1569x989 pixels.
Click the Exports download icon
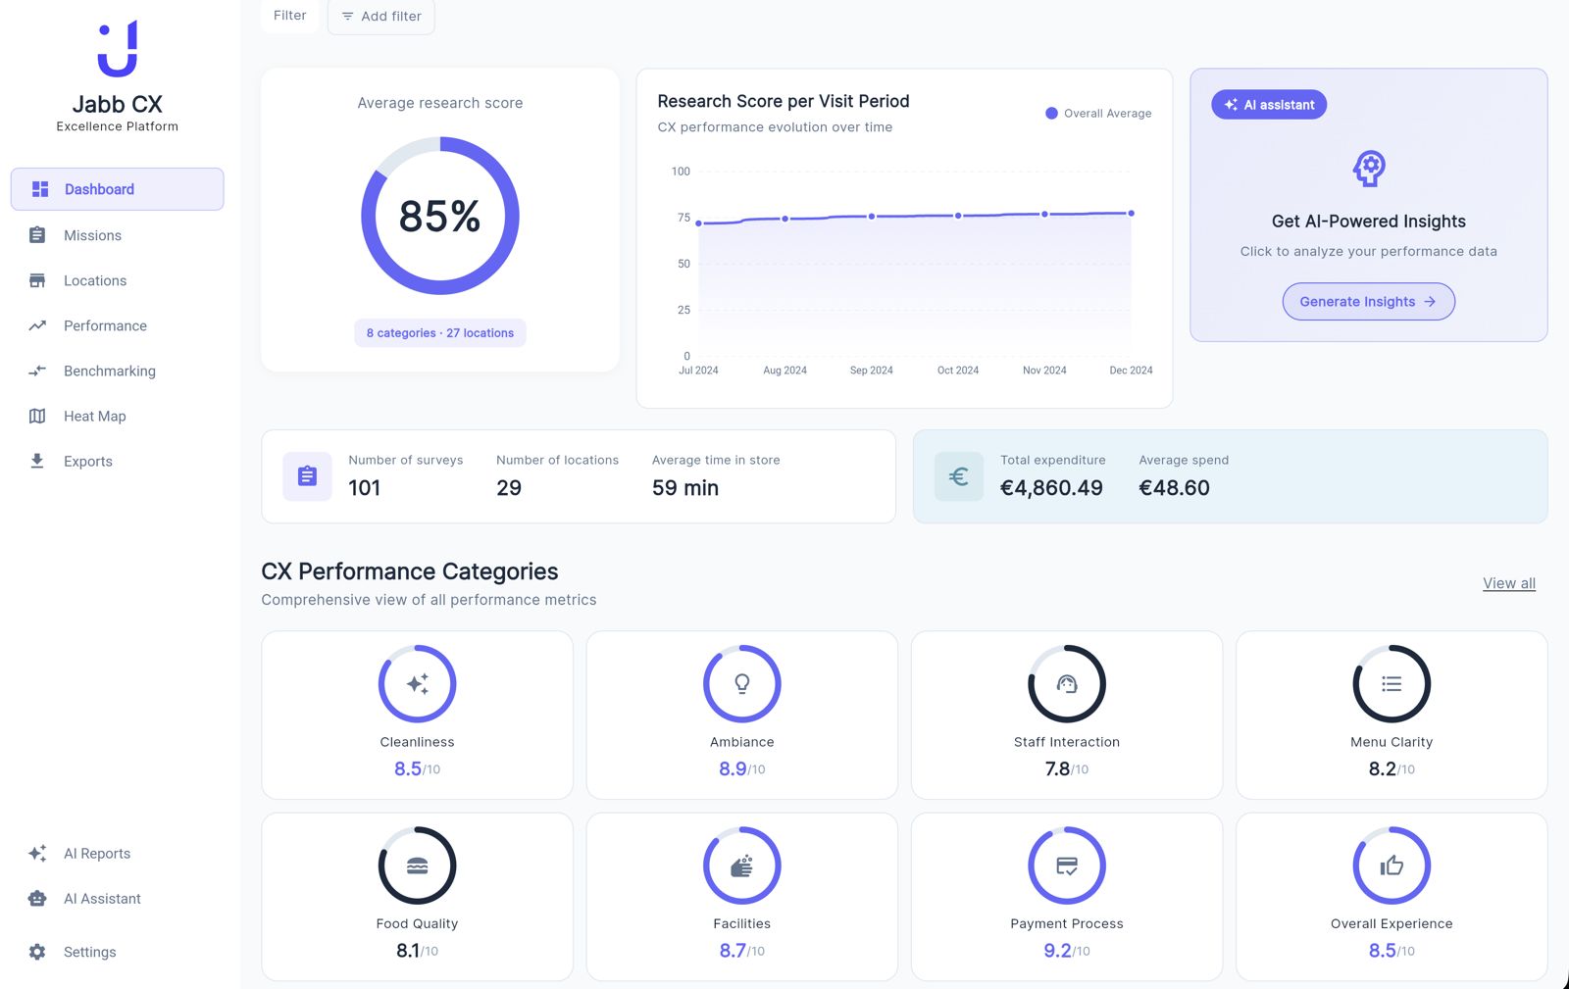(x=37, y=461)
